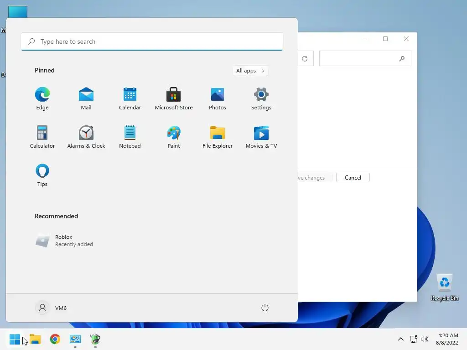This screenshot has width=467, height=350.
Task: Open File Explorer from the taskbar
Action: (x=35, y=339)
